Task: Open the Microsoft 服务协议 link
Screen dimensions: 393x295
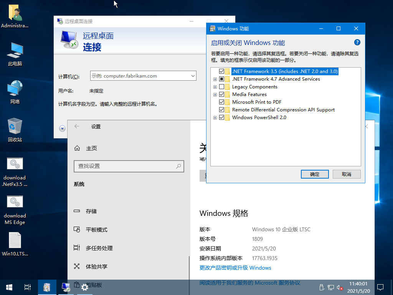Action: [249, 283]
